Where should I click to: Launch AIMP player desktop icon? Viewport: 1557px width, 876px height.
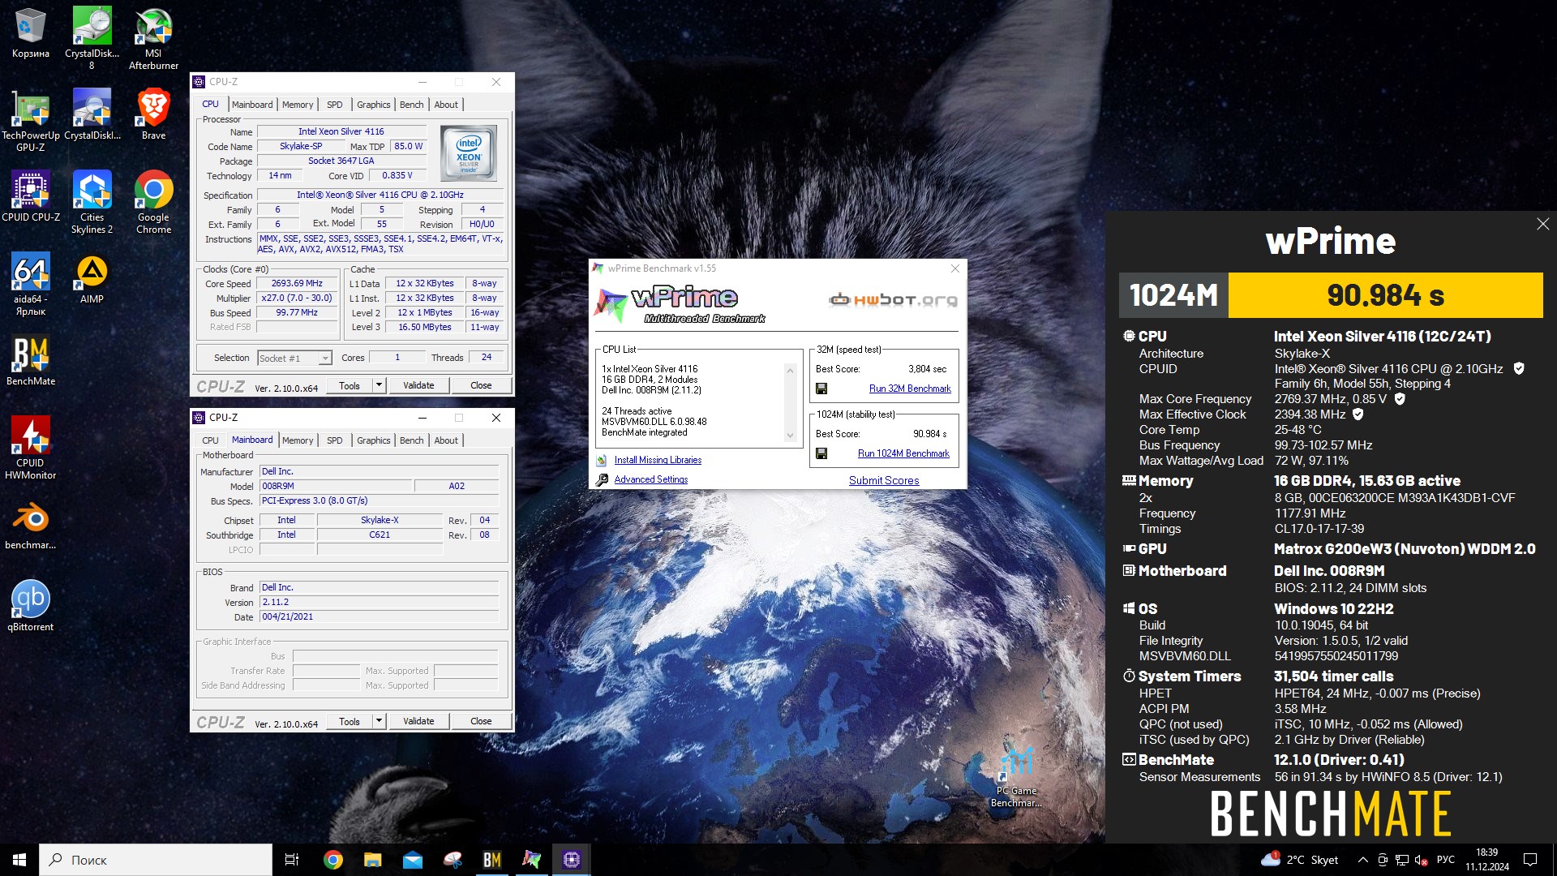(92, 277)
